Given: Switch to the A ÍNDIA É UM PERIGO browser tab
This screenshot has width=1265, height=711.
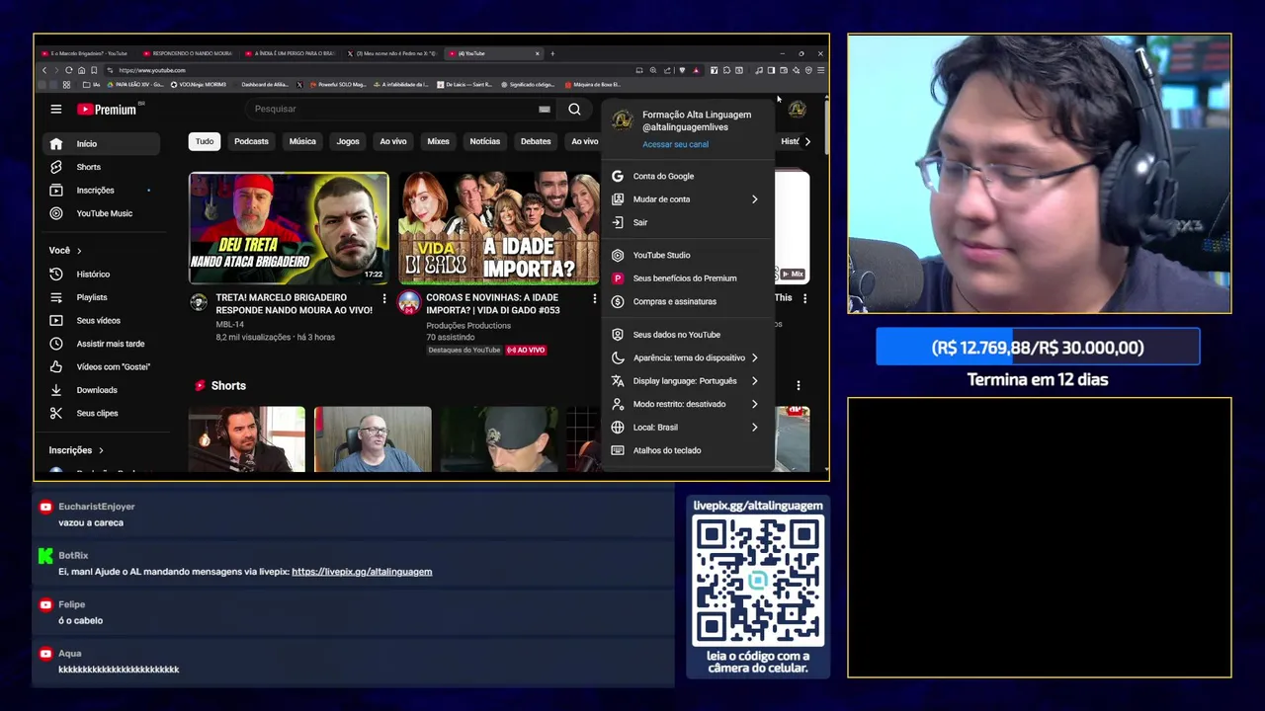Looking at the screenshot, I should click(x=291, y=53).
